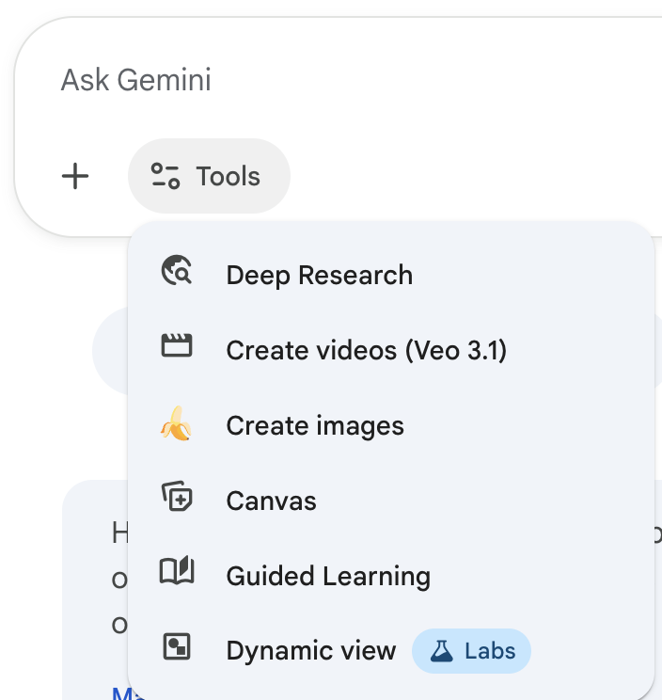This screenshot has height=700, width=662.
Task: Select the Create images menu item
Action: click(315, 425)
